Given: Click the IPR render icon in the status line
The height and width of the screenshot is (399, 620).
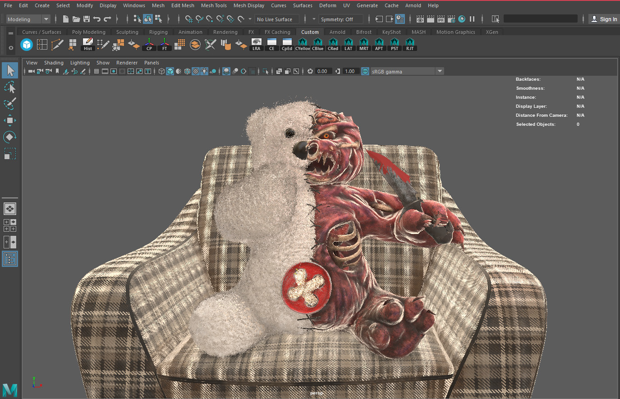Looking at the screenshot, I should (441, 19).
